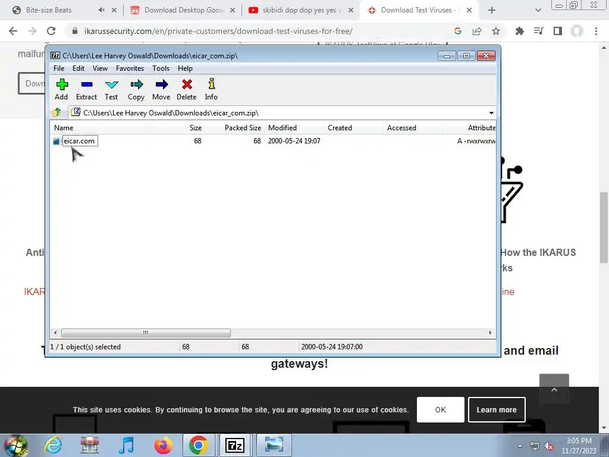The width and height of the screenshot is (609, 457).
Task: Click the muted volume tray icon
Action: (549, 446)
